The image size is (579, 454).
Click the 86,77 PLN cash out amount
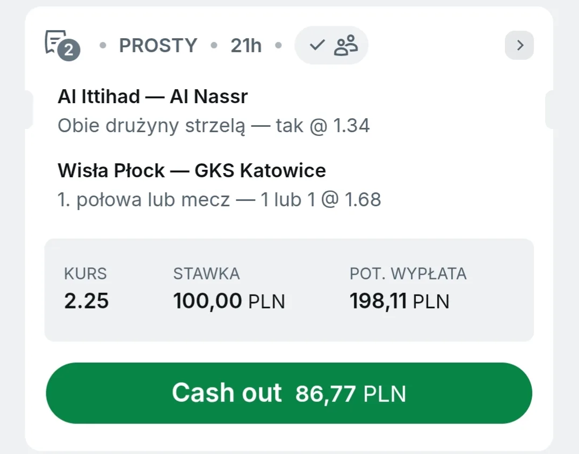click(350, 394)
